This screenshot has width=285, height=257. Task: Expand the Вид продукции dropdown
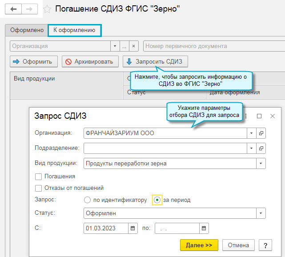point(261,163)
